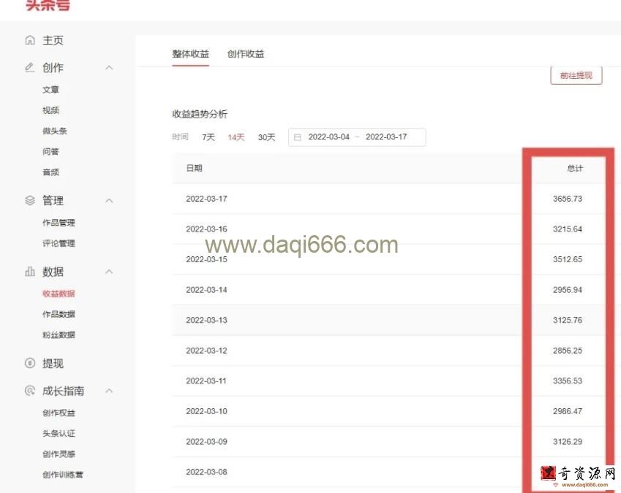Select the 7天 time range
Viewport: 621px width, 493px height.
click(x=208, y=137)
